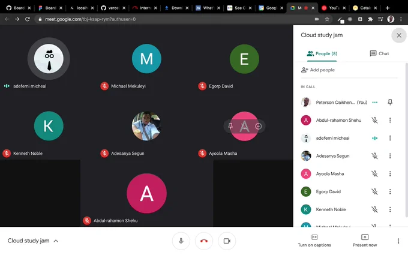Switch to the People (8) tab
The height and width of the screenshot is (255, 408).
tap(322, 53)
